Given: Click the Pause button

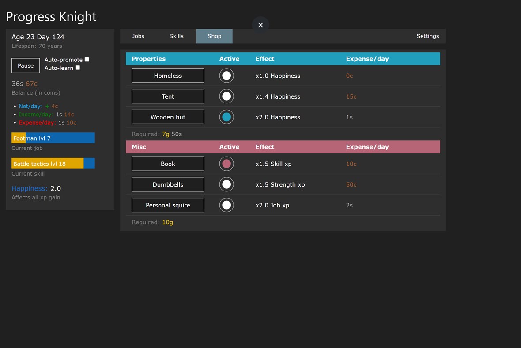Looking at the screenshot, I should tap(25, 65).
